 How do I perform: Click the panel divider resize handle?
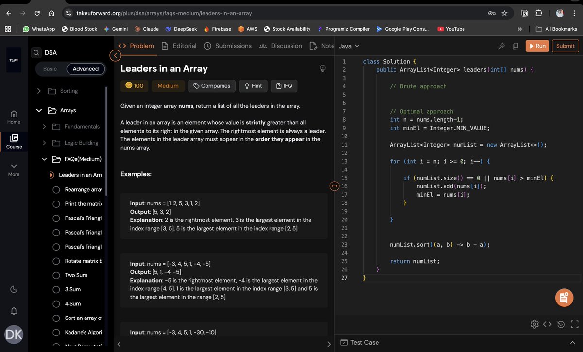[334, 186]
